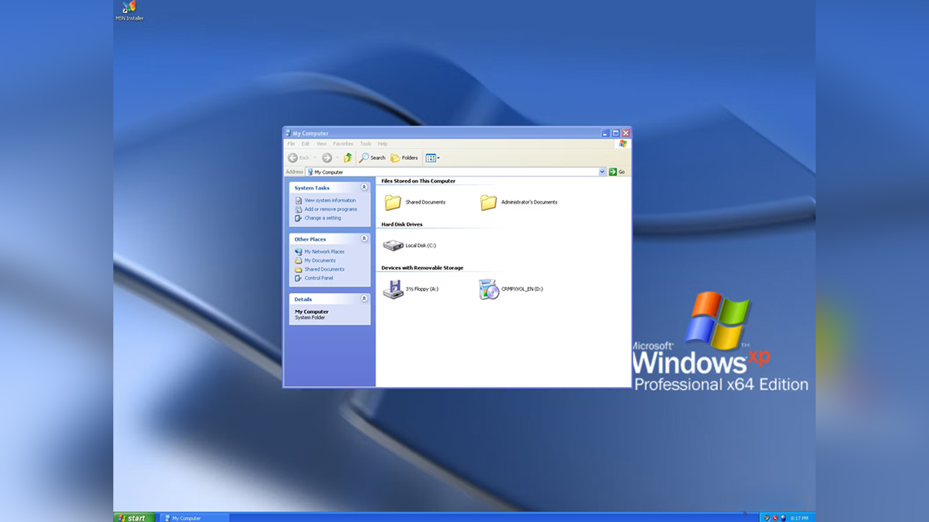Click the Up folder icon in the toolbar

coord(348,157)
